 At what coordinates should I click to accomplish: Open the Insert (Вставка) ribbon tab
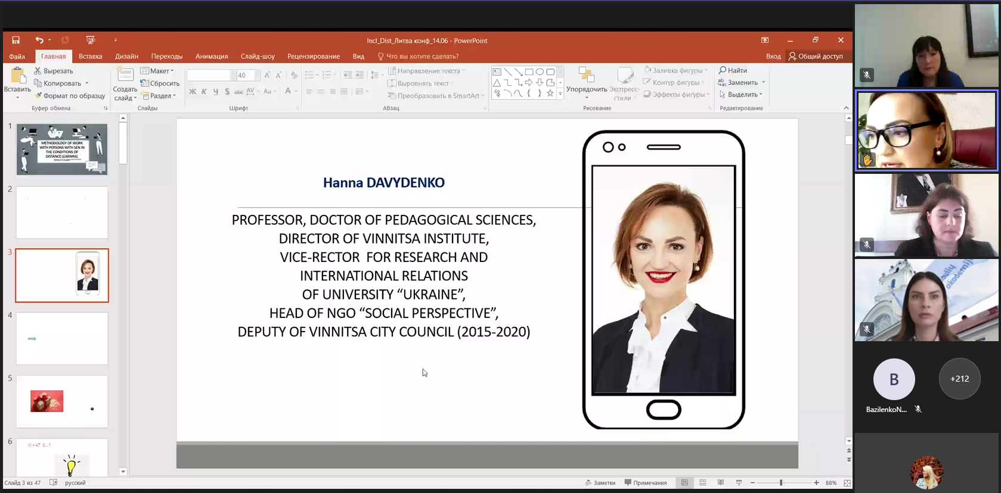[x=90, y=57]
